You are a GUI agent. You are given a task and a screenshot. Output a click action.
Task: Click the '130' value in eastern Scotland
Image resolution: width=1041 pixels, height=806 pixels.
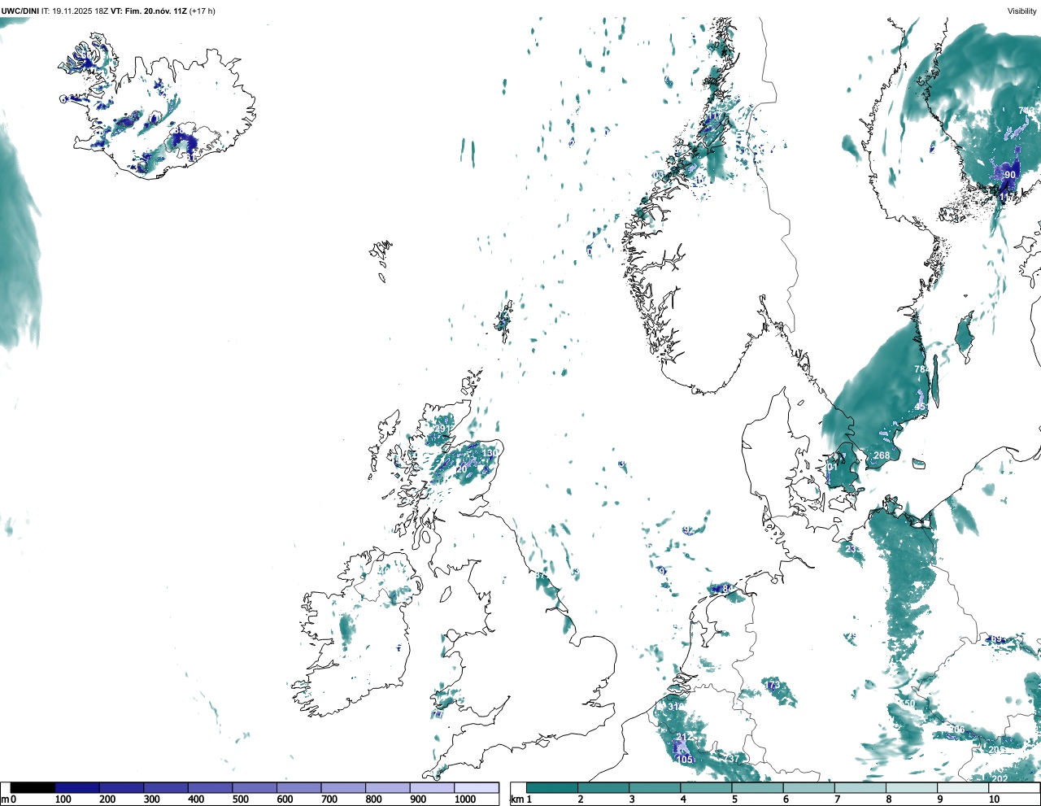pyautogui.click(x=490, y=454)
